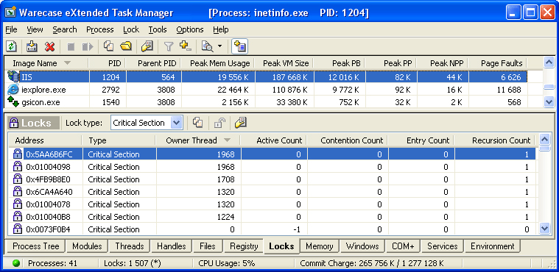Sort locks by Owner Thread header
Image resolution: width=559 pixels, height=272 pixels.
click(198, 140)
